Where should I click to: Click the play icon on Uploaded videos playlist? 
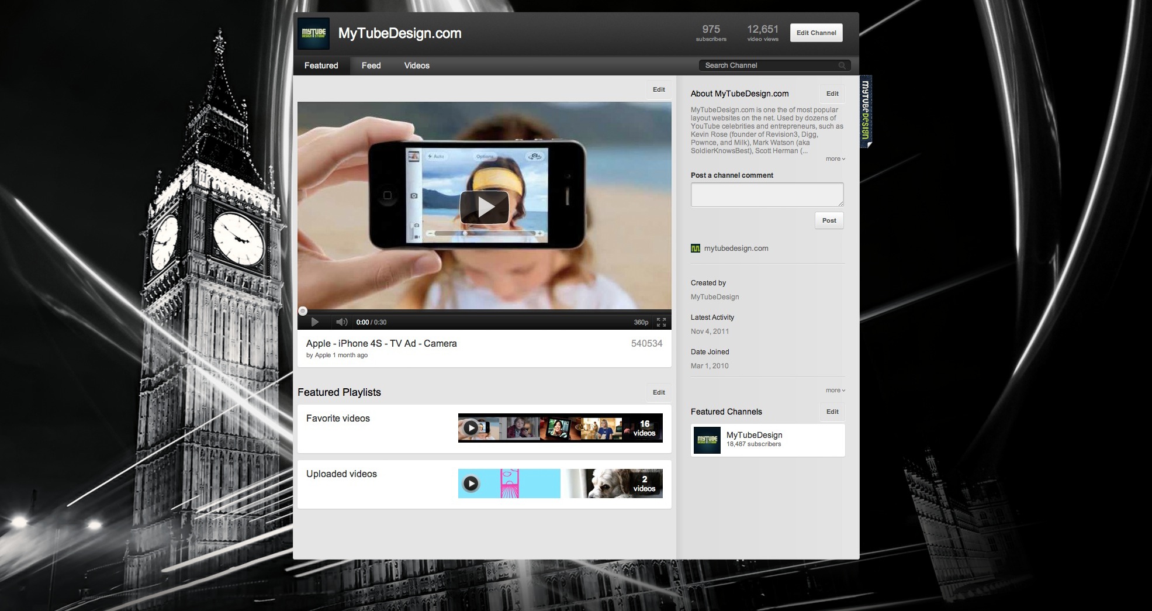tap(471, 484)
